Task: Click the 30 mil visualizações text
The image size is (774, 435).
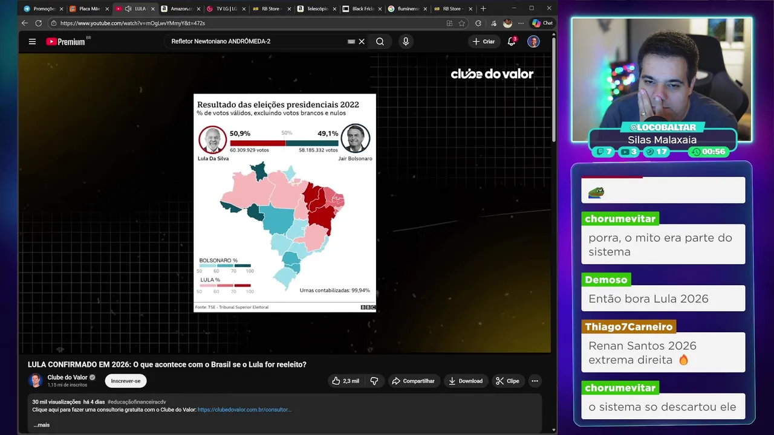Action: click(56, 402)
